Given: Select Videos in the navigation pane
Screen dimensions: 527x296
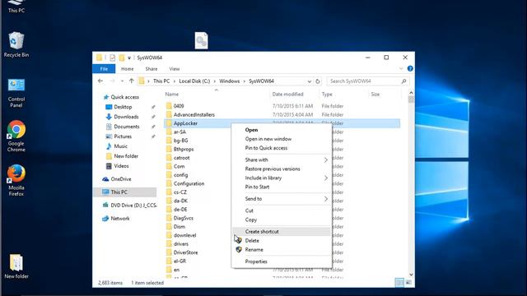Looking at the screenshot, I should [117, 166].
